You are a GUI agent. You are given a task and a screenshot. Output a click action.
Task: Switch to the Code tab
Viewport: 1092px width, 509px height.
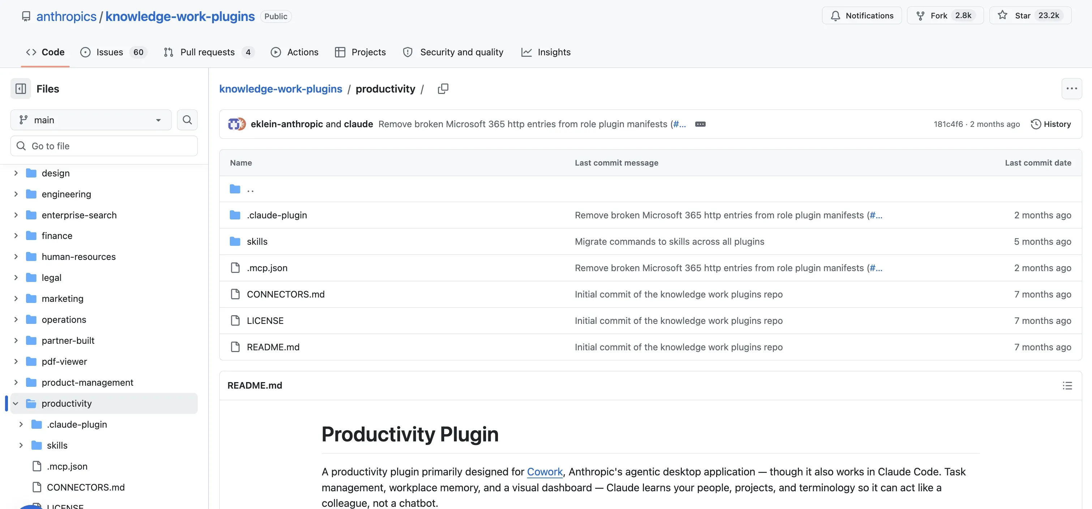45,52
